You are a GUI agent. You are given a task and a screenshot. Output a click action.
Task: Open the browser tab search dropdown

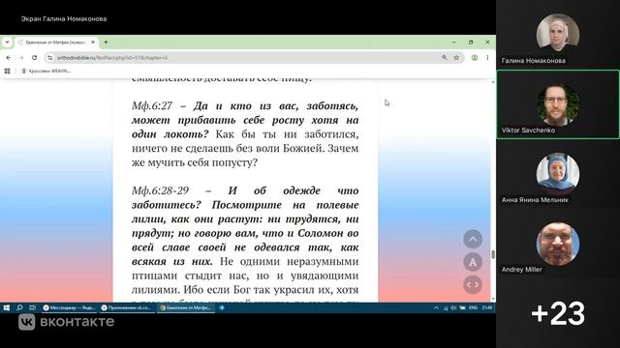(x=7, y=43)
